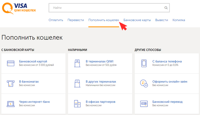Click the office building icon for В офисах партнеров
This screenshot has height=115, width=200.
coord(77,104)
